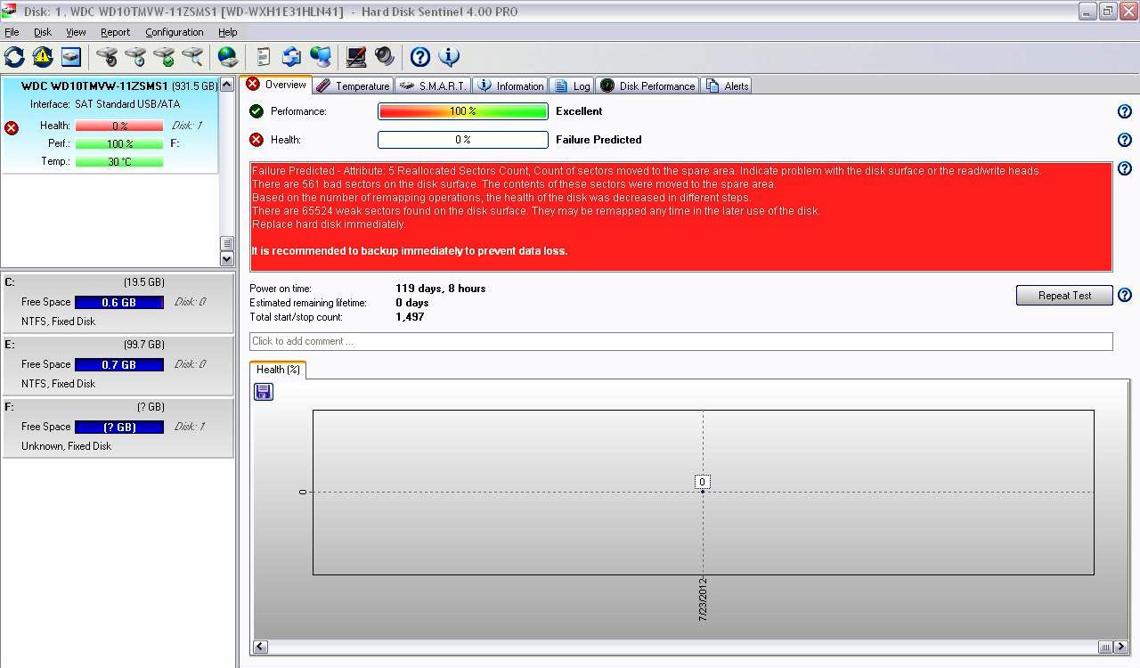Click the disk icon with green checkmark

164,57
